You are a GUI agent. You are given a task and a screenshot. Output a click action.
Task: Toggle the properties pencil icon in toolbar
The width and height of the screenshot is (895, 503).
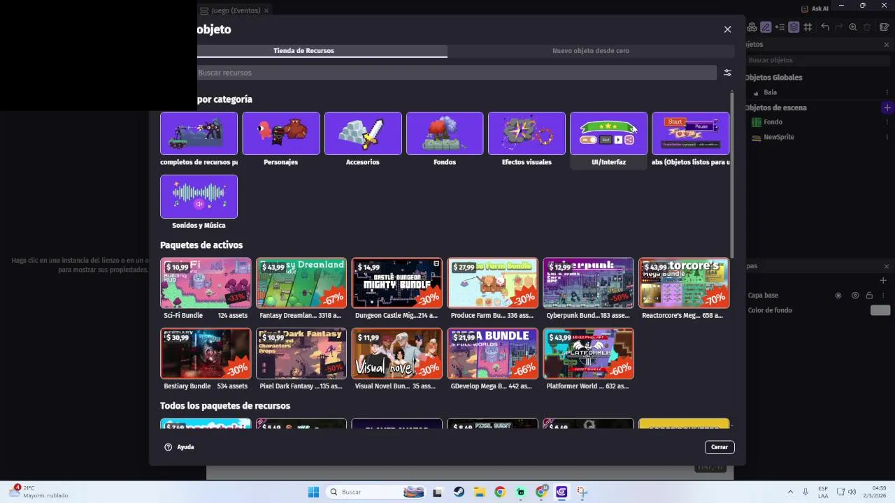(766, 27)
